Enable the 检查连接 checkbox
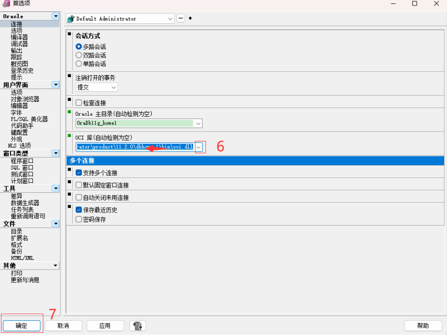Image resolution: width=447 pixels, height=335 pixels. point(79,103)
